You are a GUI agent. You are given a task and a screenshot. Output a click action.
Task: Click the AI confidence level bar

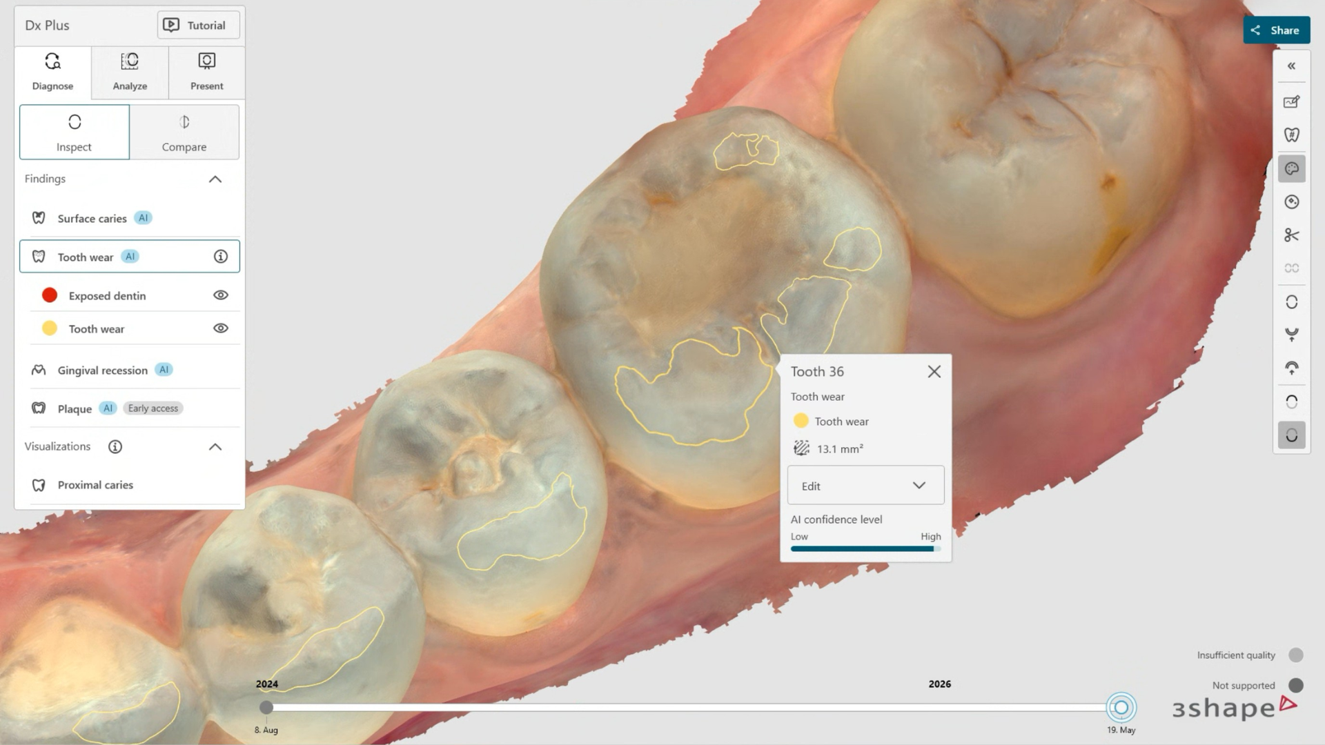(x=866, y=549)
